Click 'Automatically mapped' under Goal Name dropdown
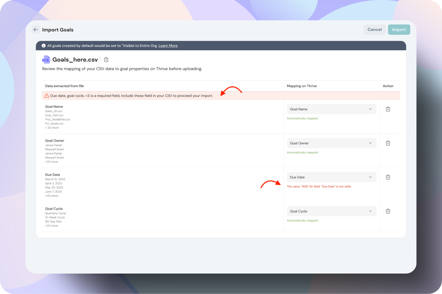 pyautogui.click(x=302, y=118)
